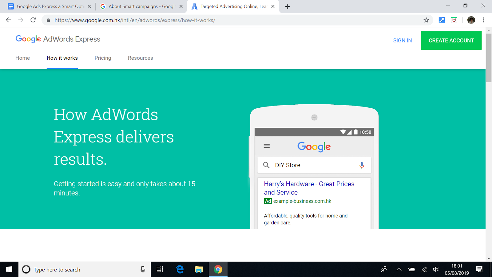Click the volume speaker icon
Image resolution: width=492 pixels, height=277 pixels.
click(x=436, y=270)
